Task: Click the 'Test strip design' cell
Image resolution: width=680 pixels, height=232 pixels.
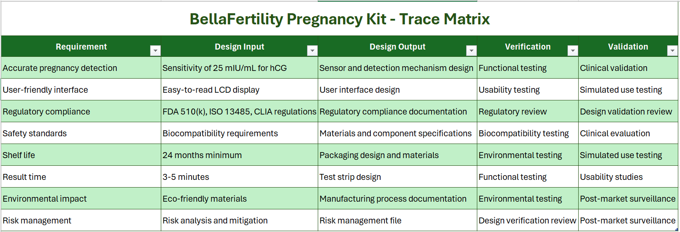Action: [x=350, y=177]
